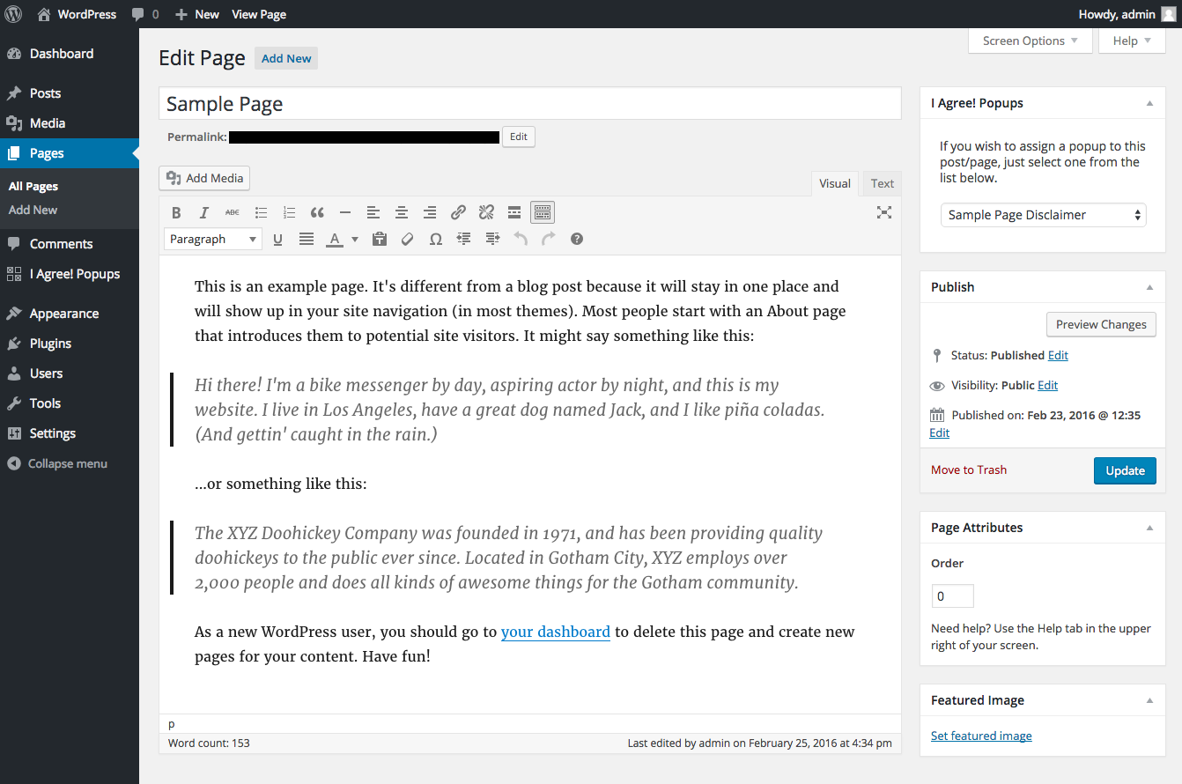Open the Screen Options menu
1182x784 pixels.
pyautogui.click(x=1030, y=41)
